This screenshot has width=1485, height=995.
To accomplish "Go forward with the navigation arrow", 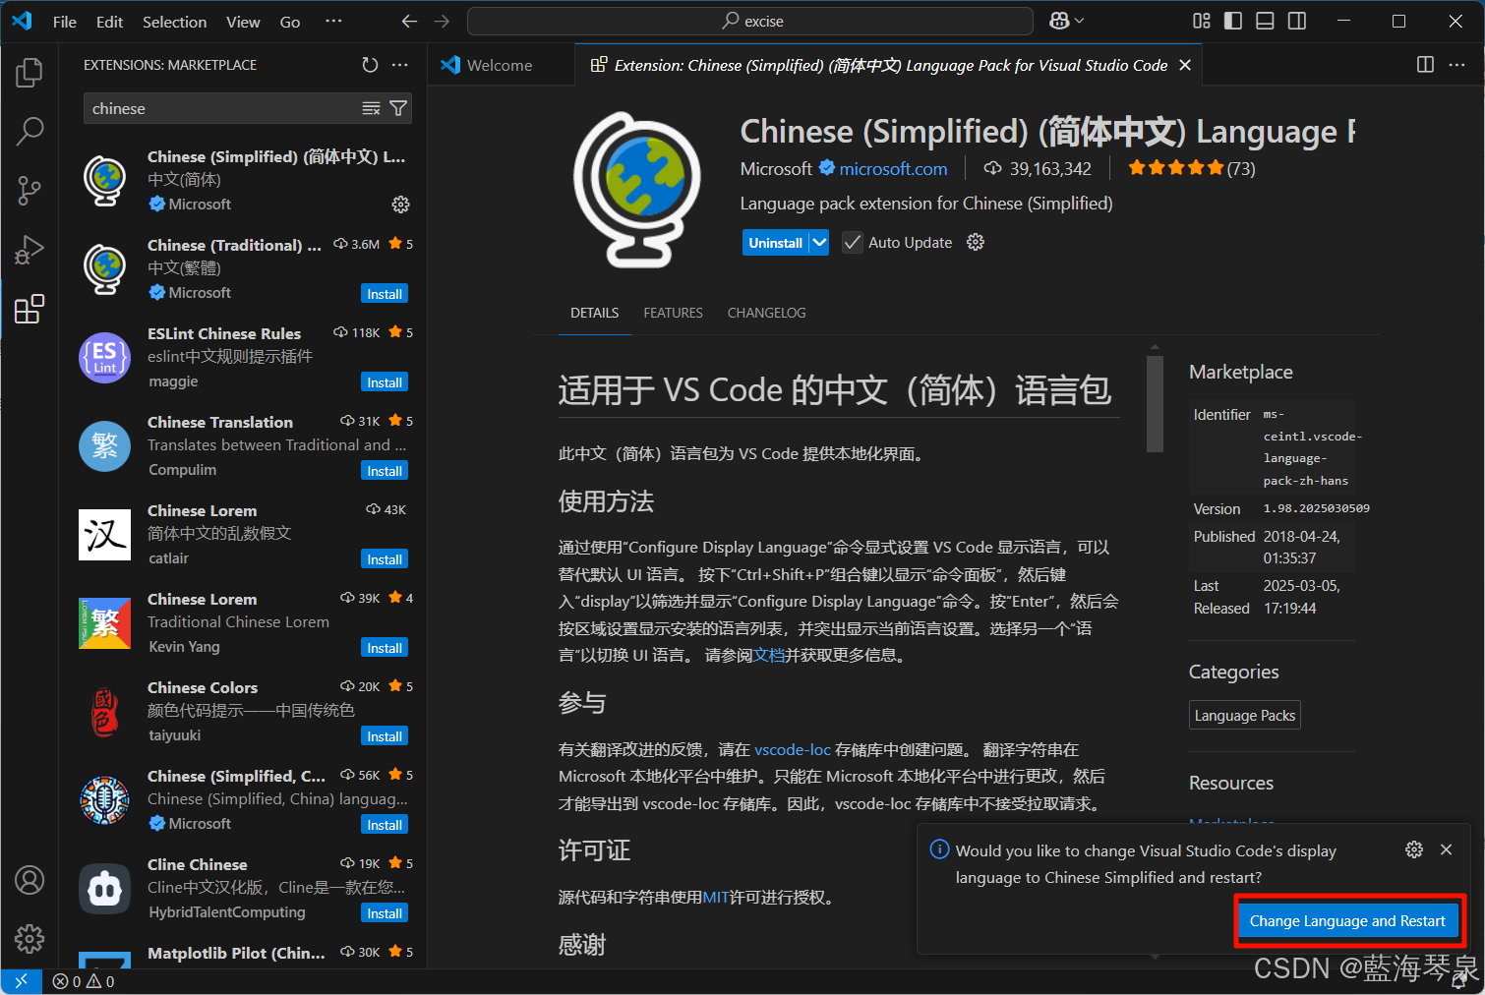I will tap(442, 21).
